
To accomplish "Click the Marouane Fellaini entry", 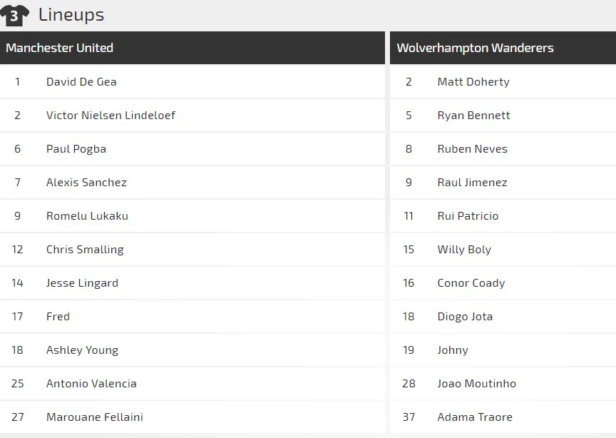I will tap(95, 417).
